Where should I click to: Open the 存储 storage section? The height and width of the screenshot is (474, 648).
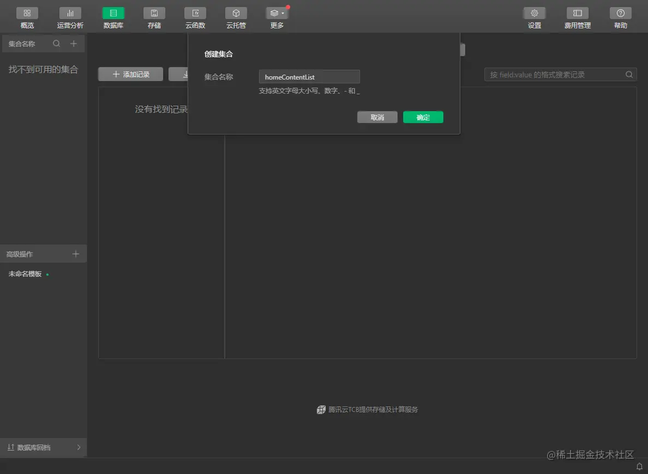point(154,18)
